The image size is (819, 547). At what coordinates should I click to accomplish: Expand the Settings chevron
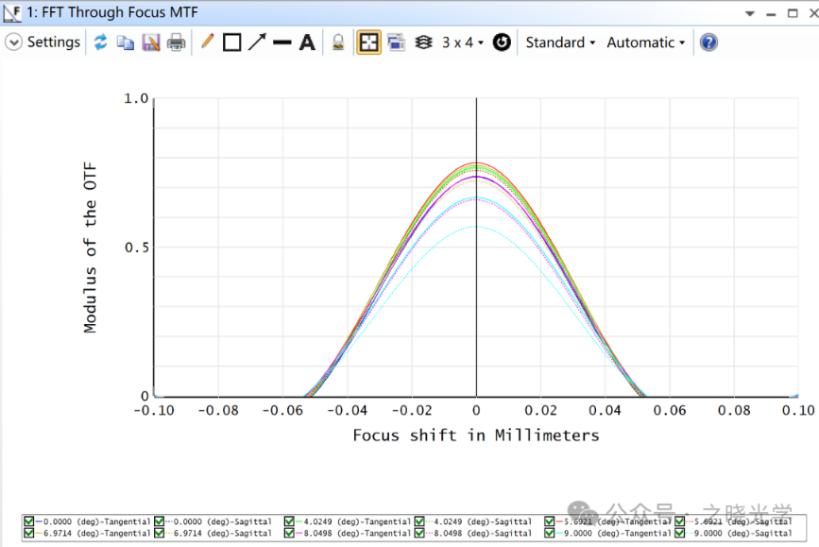point(14,43)
